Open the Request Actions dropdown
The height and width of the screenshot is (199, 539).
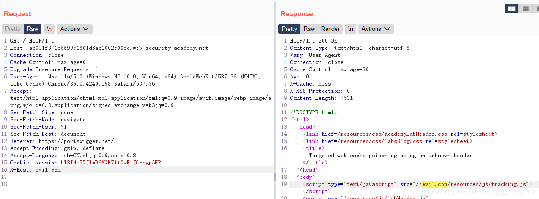pyautogui.click(x=75, y=29)
